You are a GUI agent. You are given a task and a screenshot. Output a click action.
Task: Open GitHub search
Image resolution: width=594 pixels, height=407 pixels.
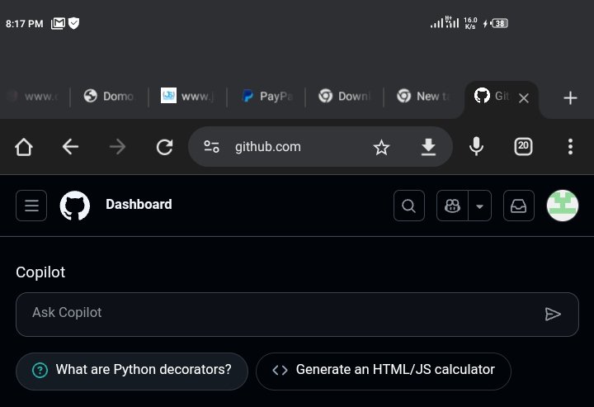coord(408,206)
